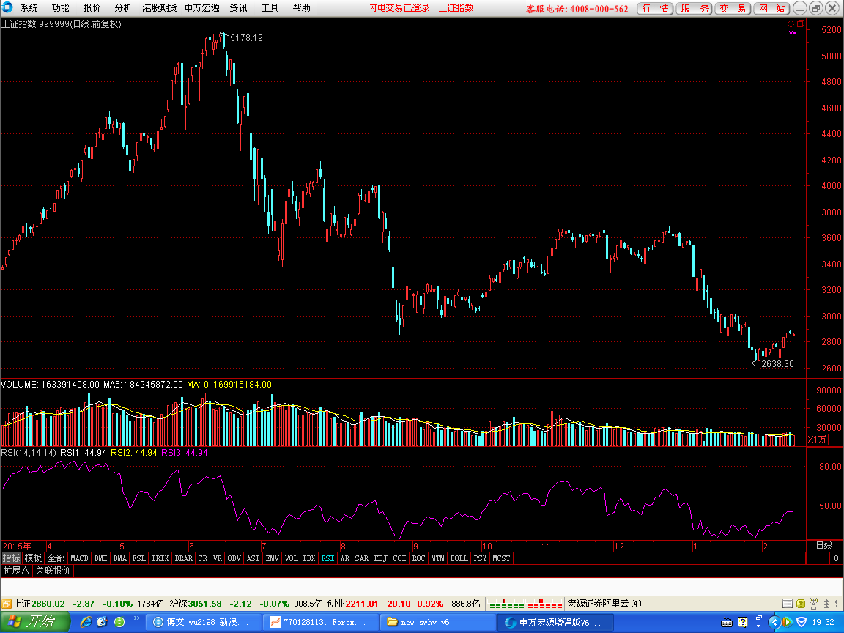Image resolution: width=844 pixels, height=633 pixels.
Task: Click the 0 reset button beside the minus button
Action: (x=836, y=558)
